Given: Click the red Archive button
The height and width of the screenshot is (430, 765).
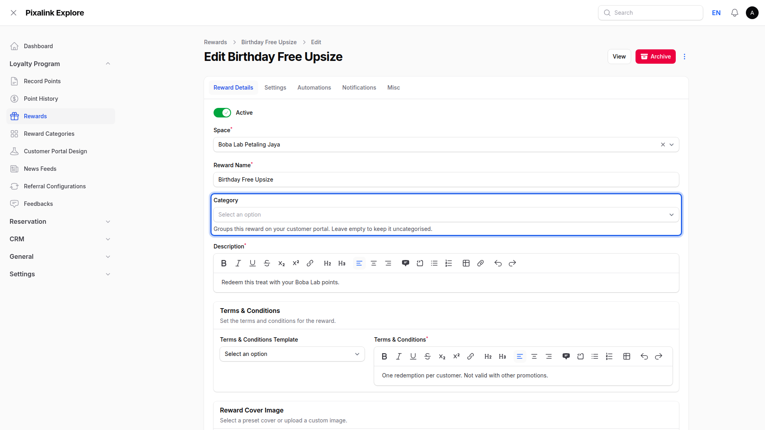Looking at the screenshot, I should pos(655,57).
